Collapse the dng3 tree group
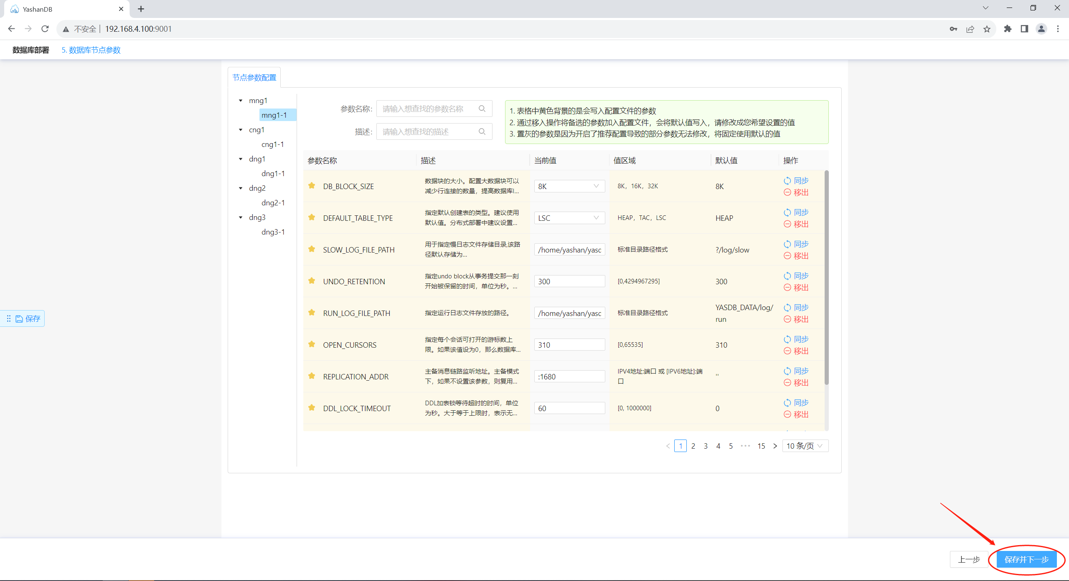Screen dimensions: 1069x581 point(241,217)
